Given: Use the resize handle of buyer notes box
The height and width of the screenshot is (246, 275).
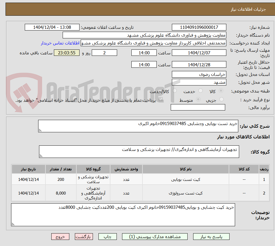Looking at the screenshot, I should click(x=13, y=224).
